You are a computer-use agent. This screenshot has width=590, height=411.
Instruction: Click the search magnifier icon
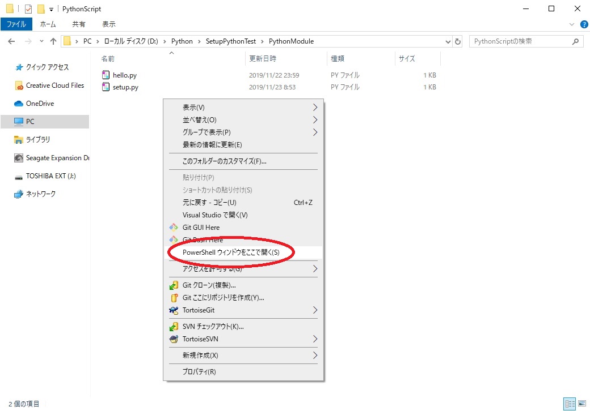click(x=575, y=41)
